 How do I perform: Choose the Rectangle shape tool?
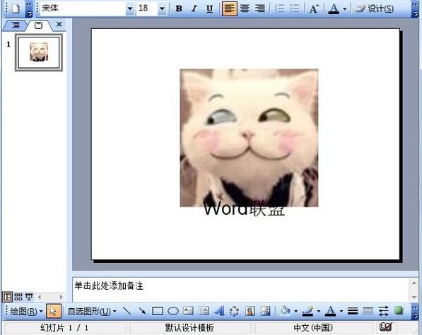(x=158, y=311)
